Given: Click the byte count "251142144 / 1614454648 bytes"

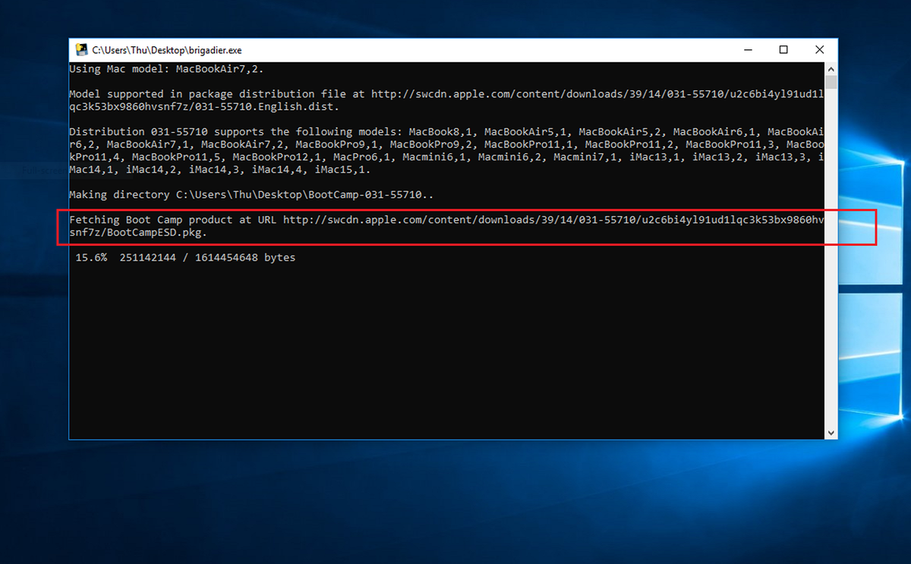Looking at the screenshot, I should point(207,257).
